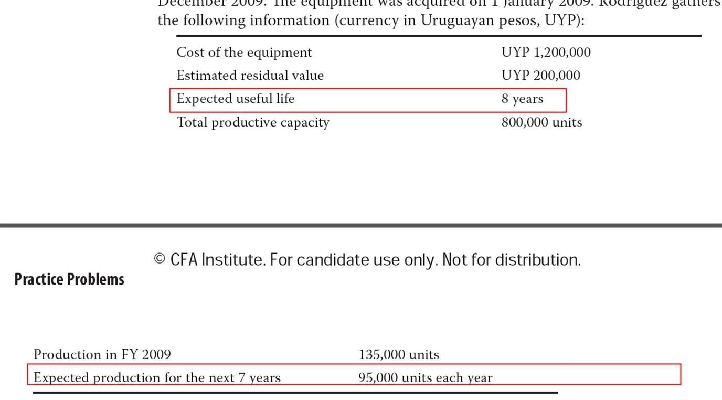Image resolution: width=722 pixels, height=400 pixels.
Task: Click the "Production in FY 2009" label
Action: [x=102, y=355]
